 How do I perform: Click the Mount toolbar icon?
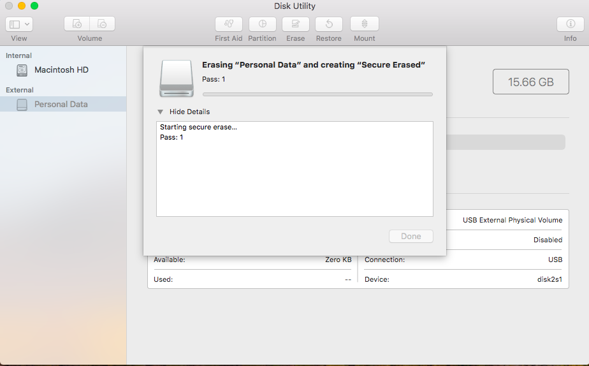(x=365, y=24)
